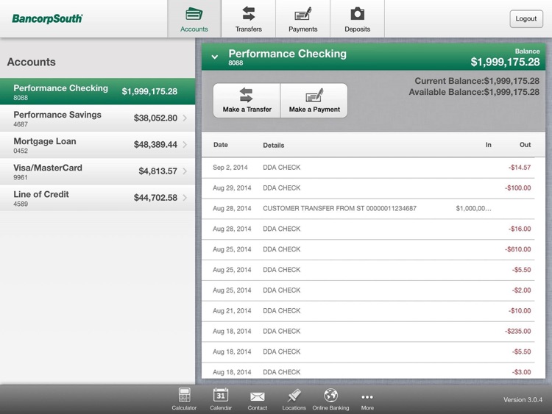
Task: Open the More options menu
Action: point(367,401)
